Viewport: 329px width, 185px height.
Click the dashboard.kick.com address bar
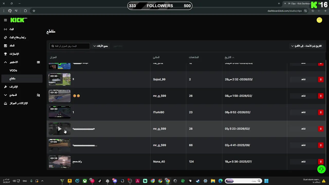pos(285,11)
